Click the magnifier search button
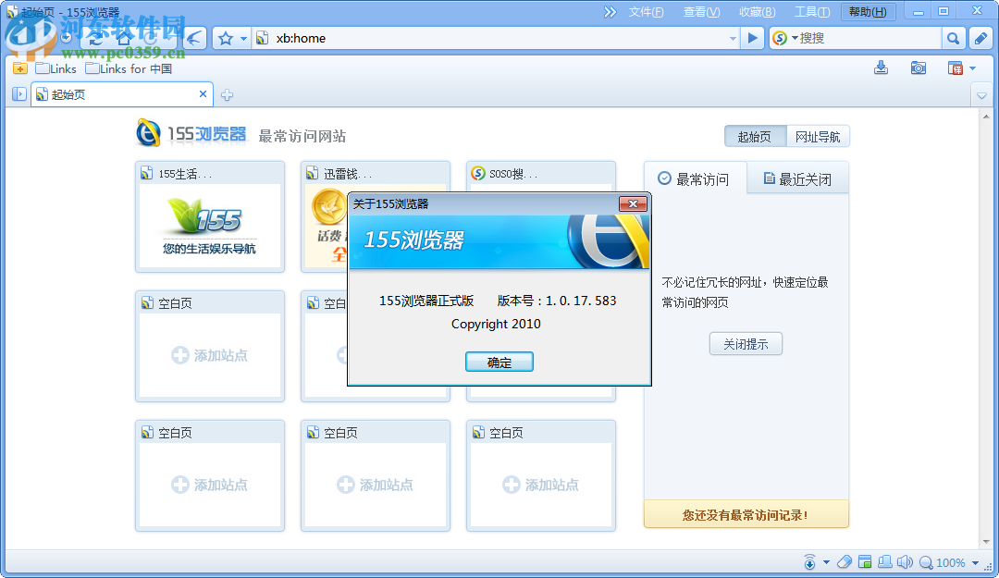 (953, 38)
